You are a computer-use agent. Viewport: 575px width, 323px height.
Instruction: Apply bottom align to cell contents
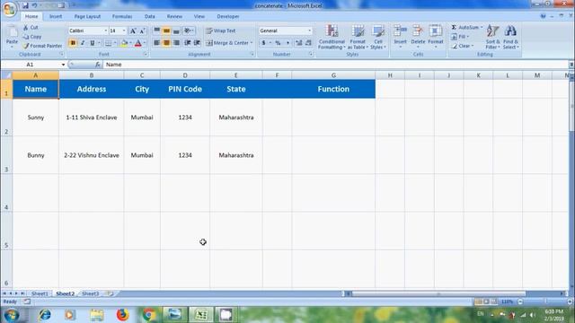coord(176,31)
